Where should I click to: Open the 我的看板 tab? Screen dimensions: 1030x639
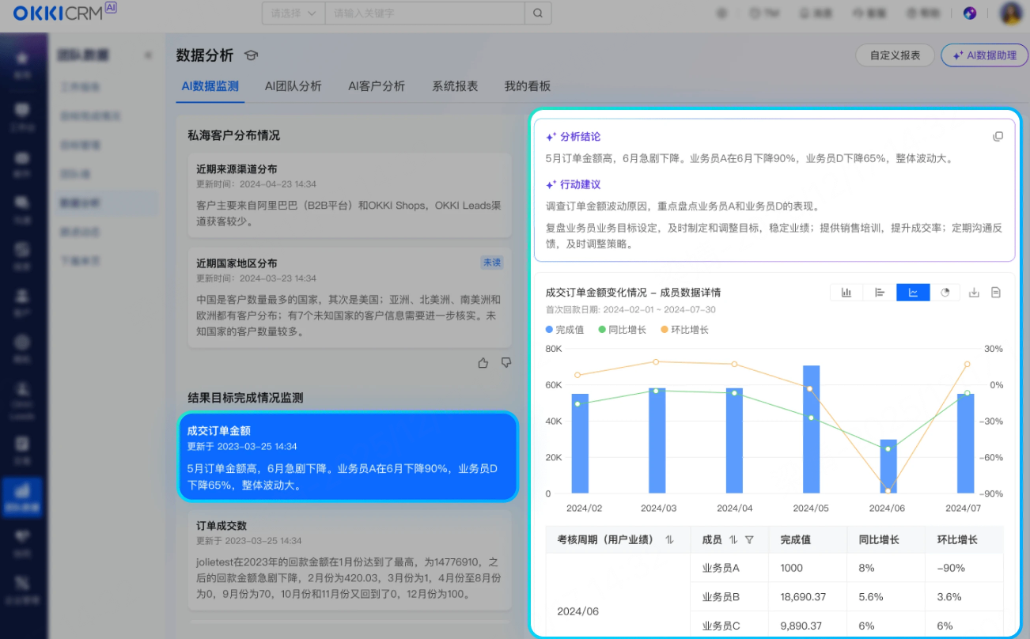click(528, 86)
